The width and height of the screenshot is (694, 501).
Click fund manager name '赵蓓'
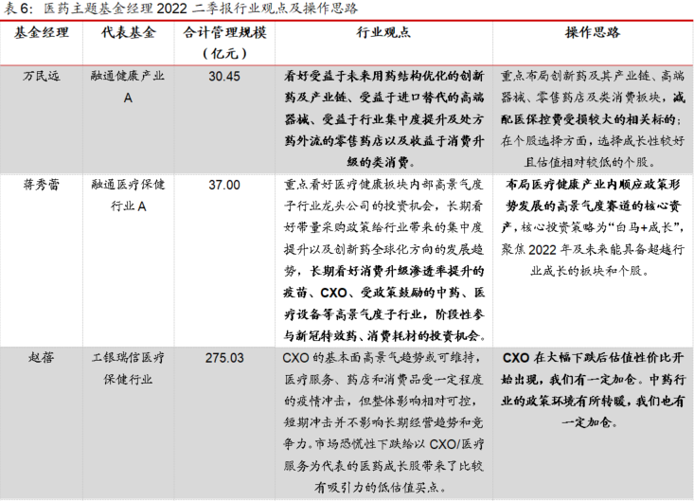pos(41,358)
